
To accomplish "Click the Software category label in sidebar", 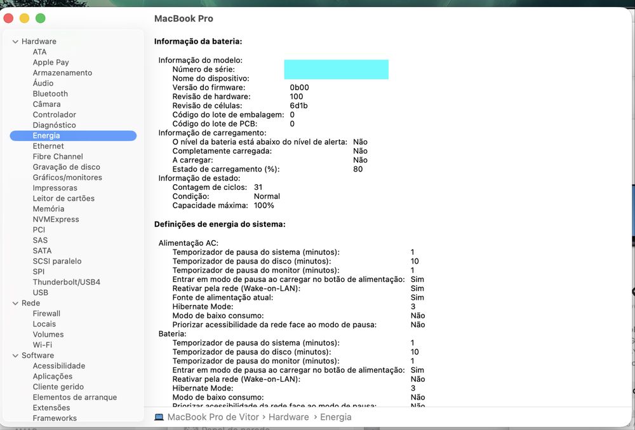I will pyautogui.click(x=37, y=356).
